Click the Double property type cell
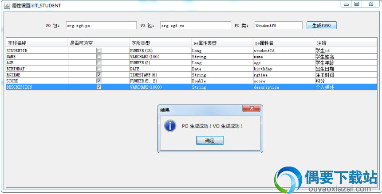Screen dimensions: 382x194 tap(222, 81)
